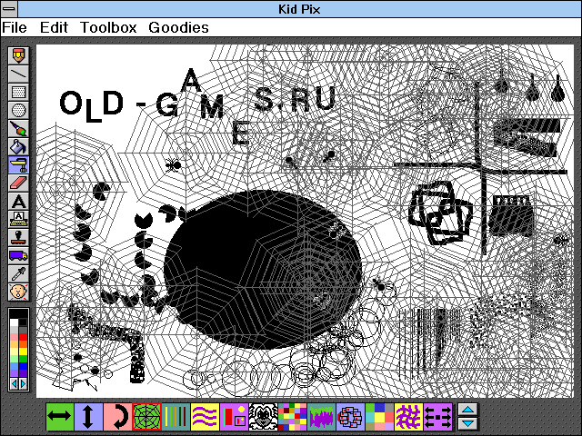
Task: Show next row of mixer options
Action: (x=468, y=423)
